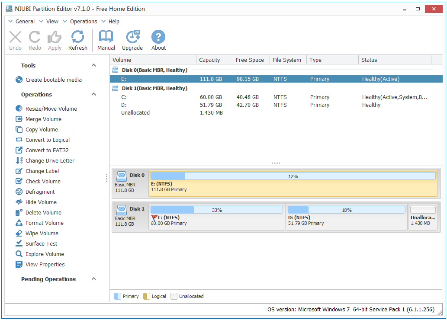The height and width of the screenshot is (320, 447).
Task: Click the Disk 1 drive icon in disk map
Action: (122, 210)
